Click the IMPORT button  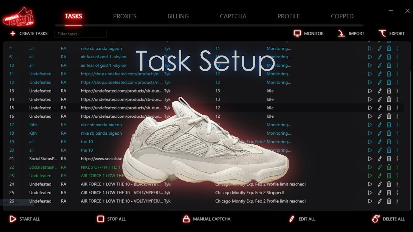351,34
